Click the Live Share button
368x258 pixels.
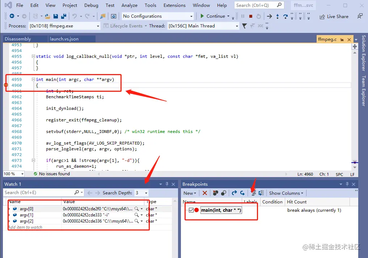(x=334, y=17)
